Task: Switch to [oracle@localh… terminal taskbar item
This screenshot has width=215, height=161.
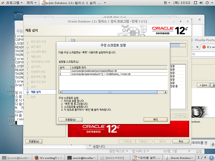Action: 16,158
